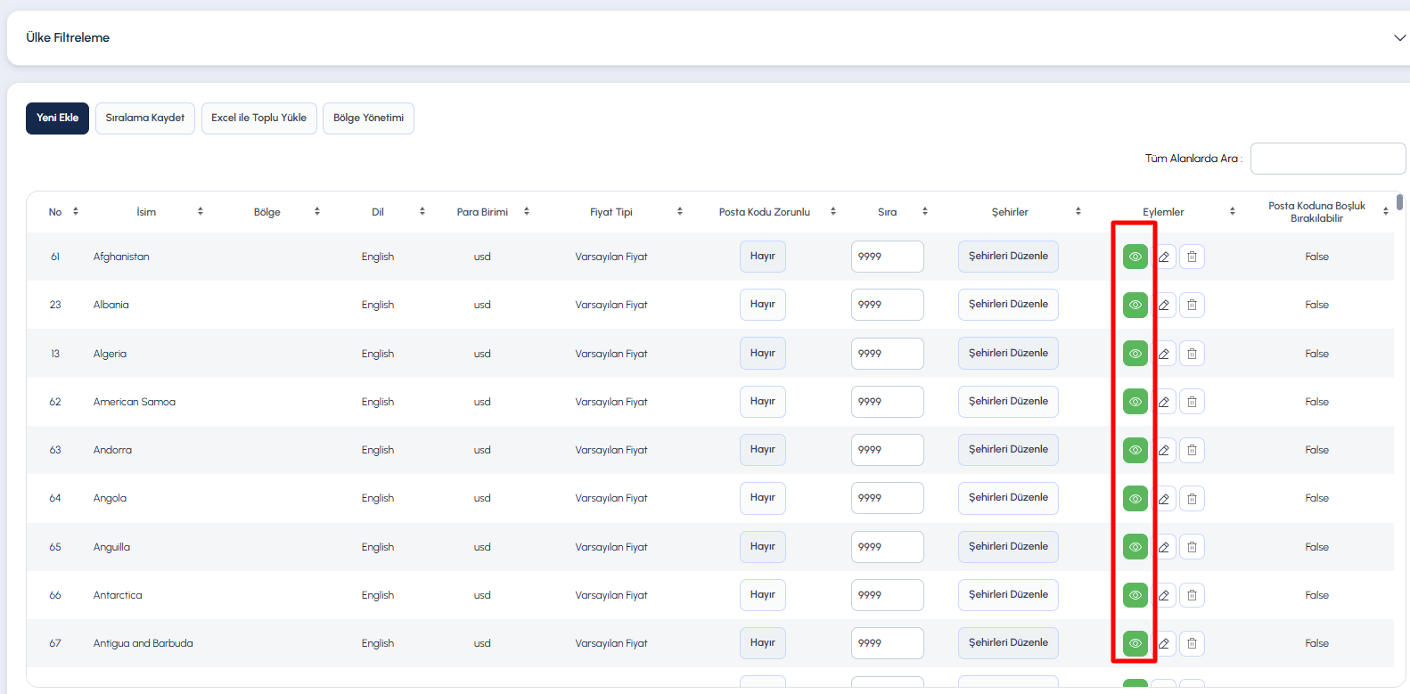Image resolution: width=1410 pixels, height=694 pixels.
Task: Click the Antigua and Barbuda name cell
Action: tap(143, 643)
